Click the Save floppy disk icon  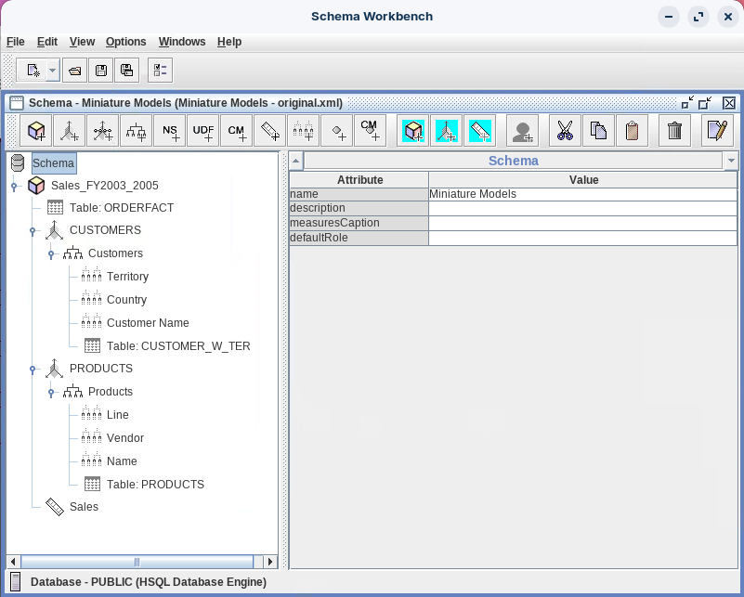(x=101, y=71)
